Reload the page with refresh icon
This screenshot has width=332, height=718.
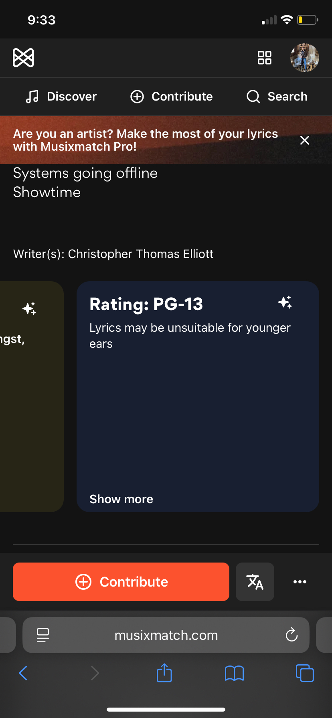click(x=292, y=635)
